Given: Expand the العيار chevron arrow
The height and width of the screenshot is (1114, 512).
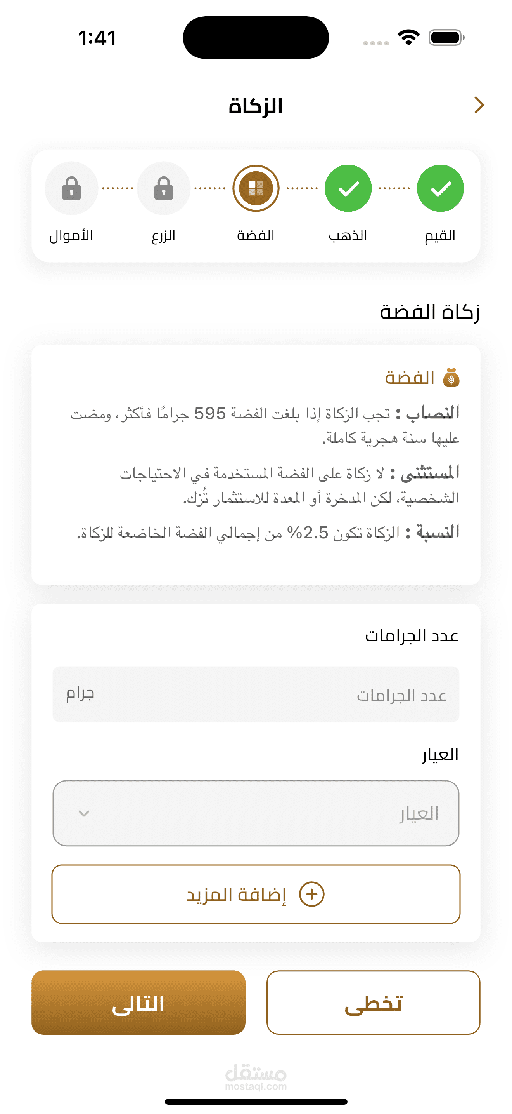Looking at the screenshot, I should [x=84, y=813].
